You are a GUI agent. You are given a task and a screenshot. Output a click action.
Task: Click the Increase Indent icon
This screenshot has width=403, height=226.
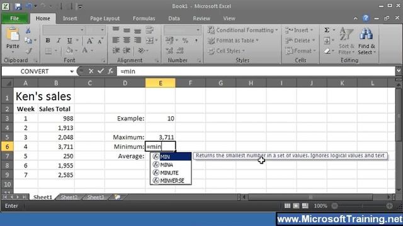(x=127, y=50)
